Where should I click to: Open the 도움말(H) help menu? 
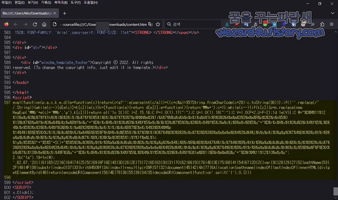pyautogui.click(x=91, y=3)
